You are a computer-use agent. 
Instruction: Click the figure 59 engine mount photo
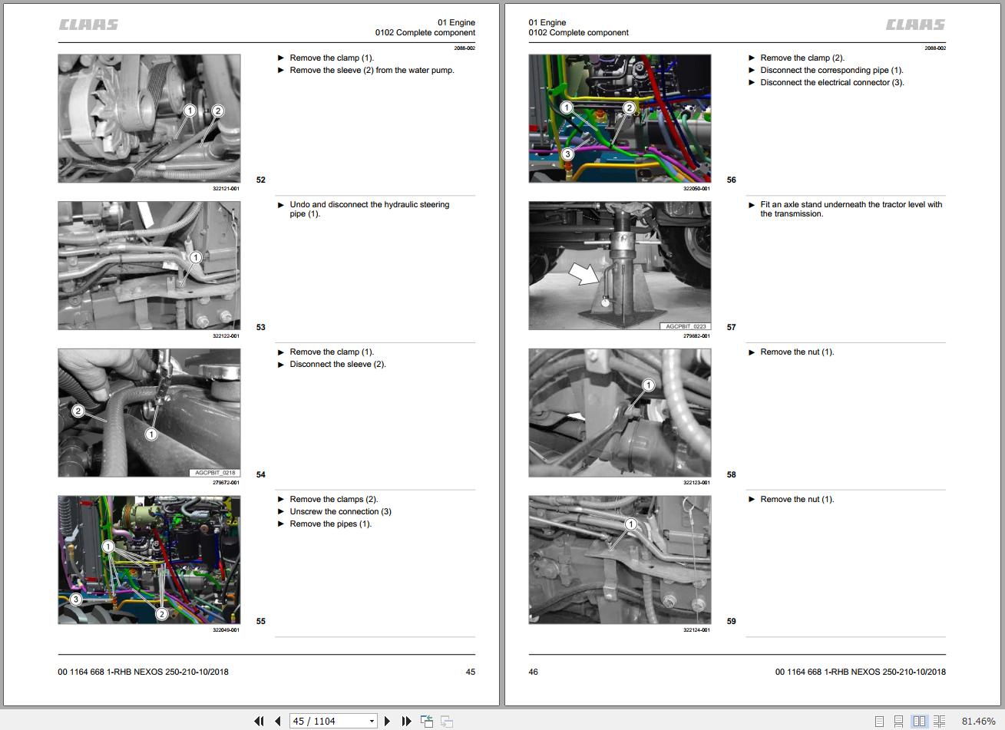point(620,560)
